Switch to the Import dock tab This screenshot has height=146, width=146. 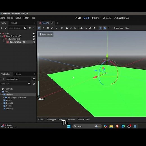[14, 23]
